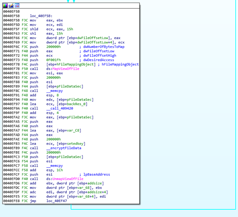238x217 pixels.
Task: Click the shld instruction mnemonic
Action: tap(34, 29)
